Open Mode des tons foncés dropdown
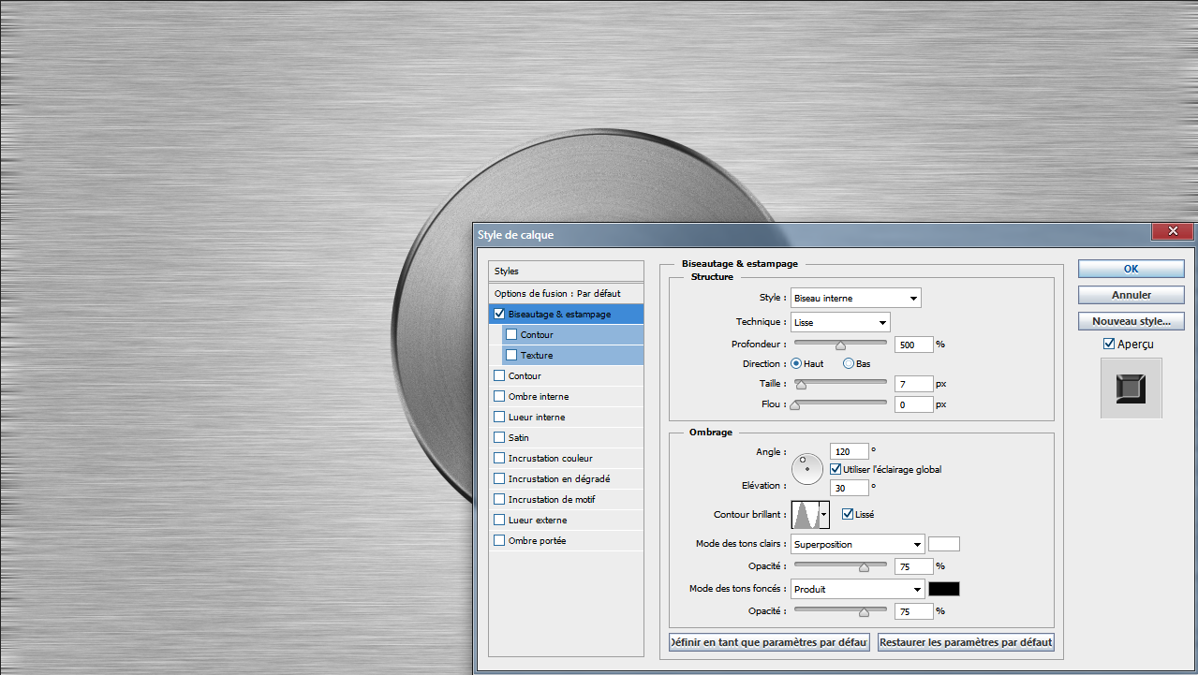 [858, 589]
